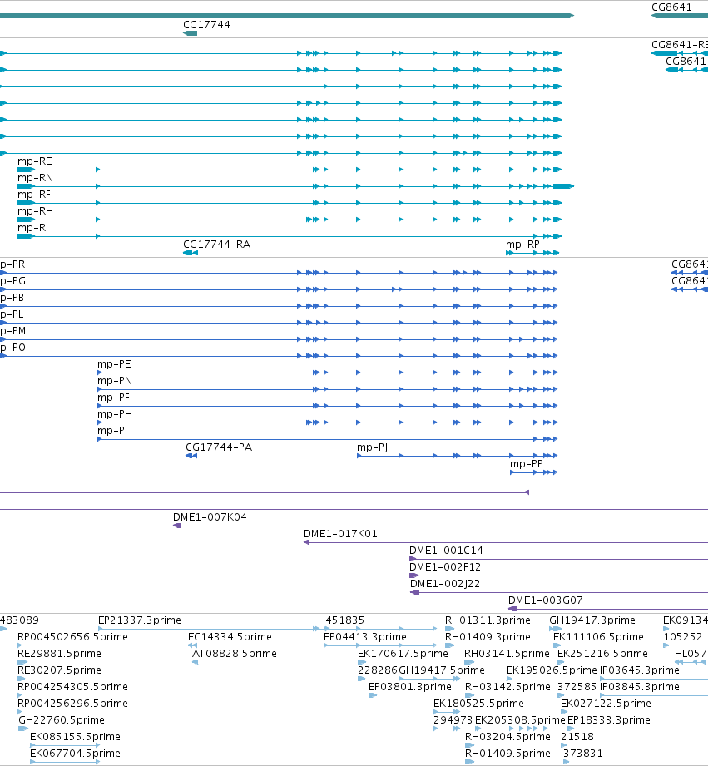Select the GH22760.5prime EST label

point(61,719)
